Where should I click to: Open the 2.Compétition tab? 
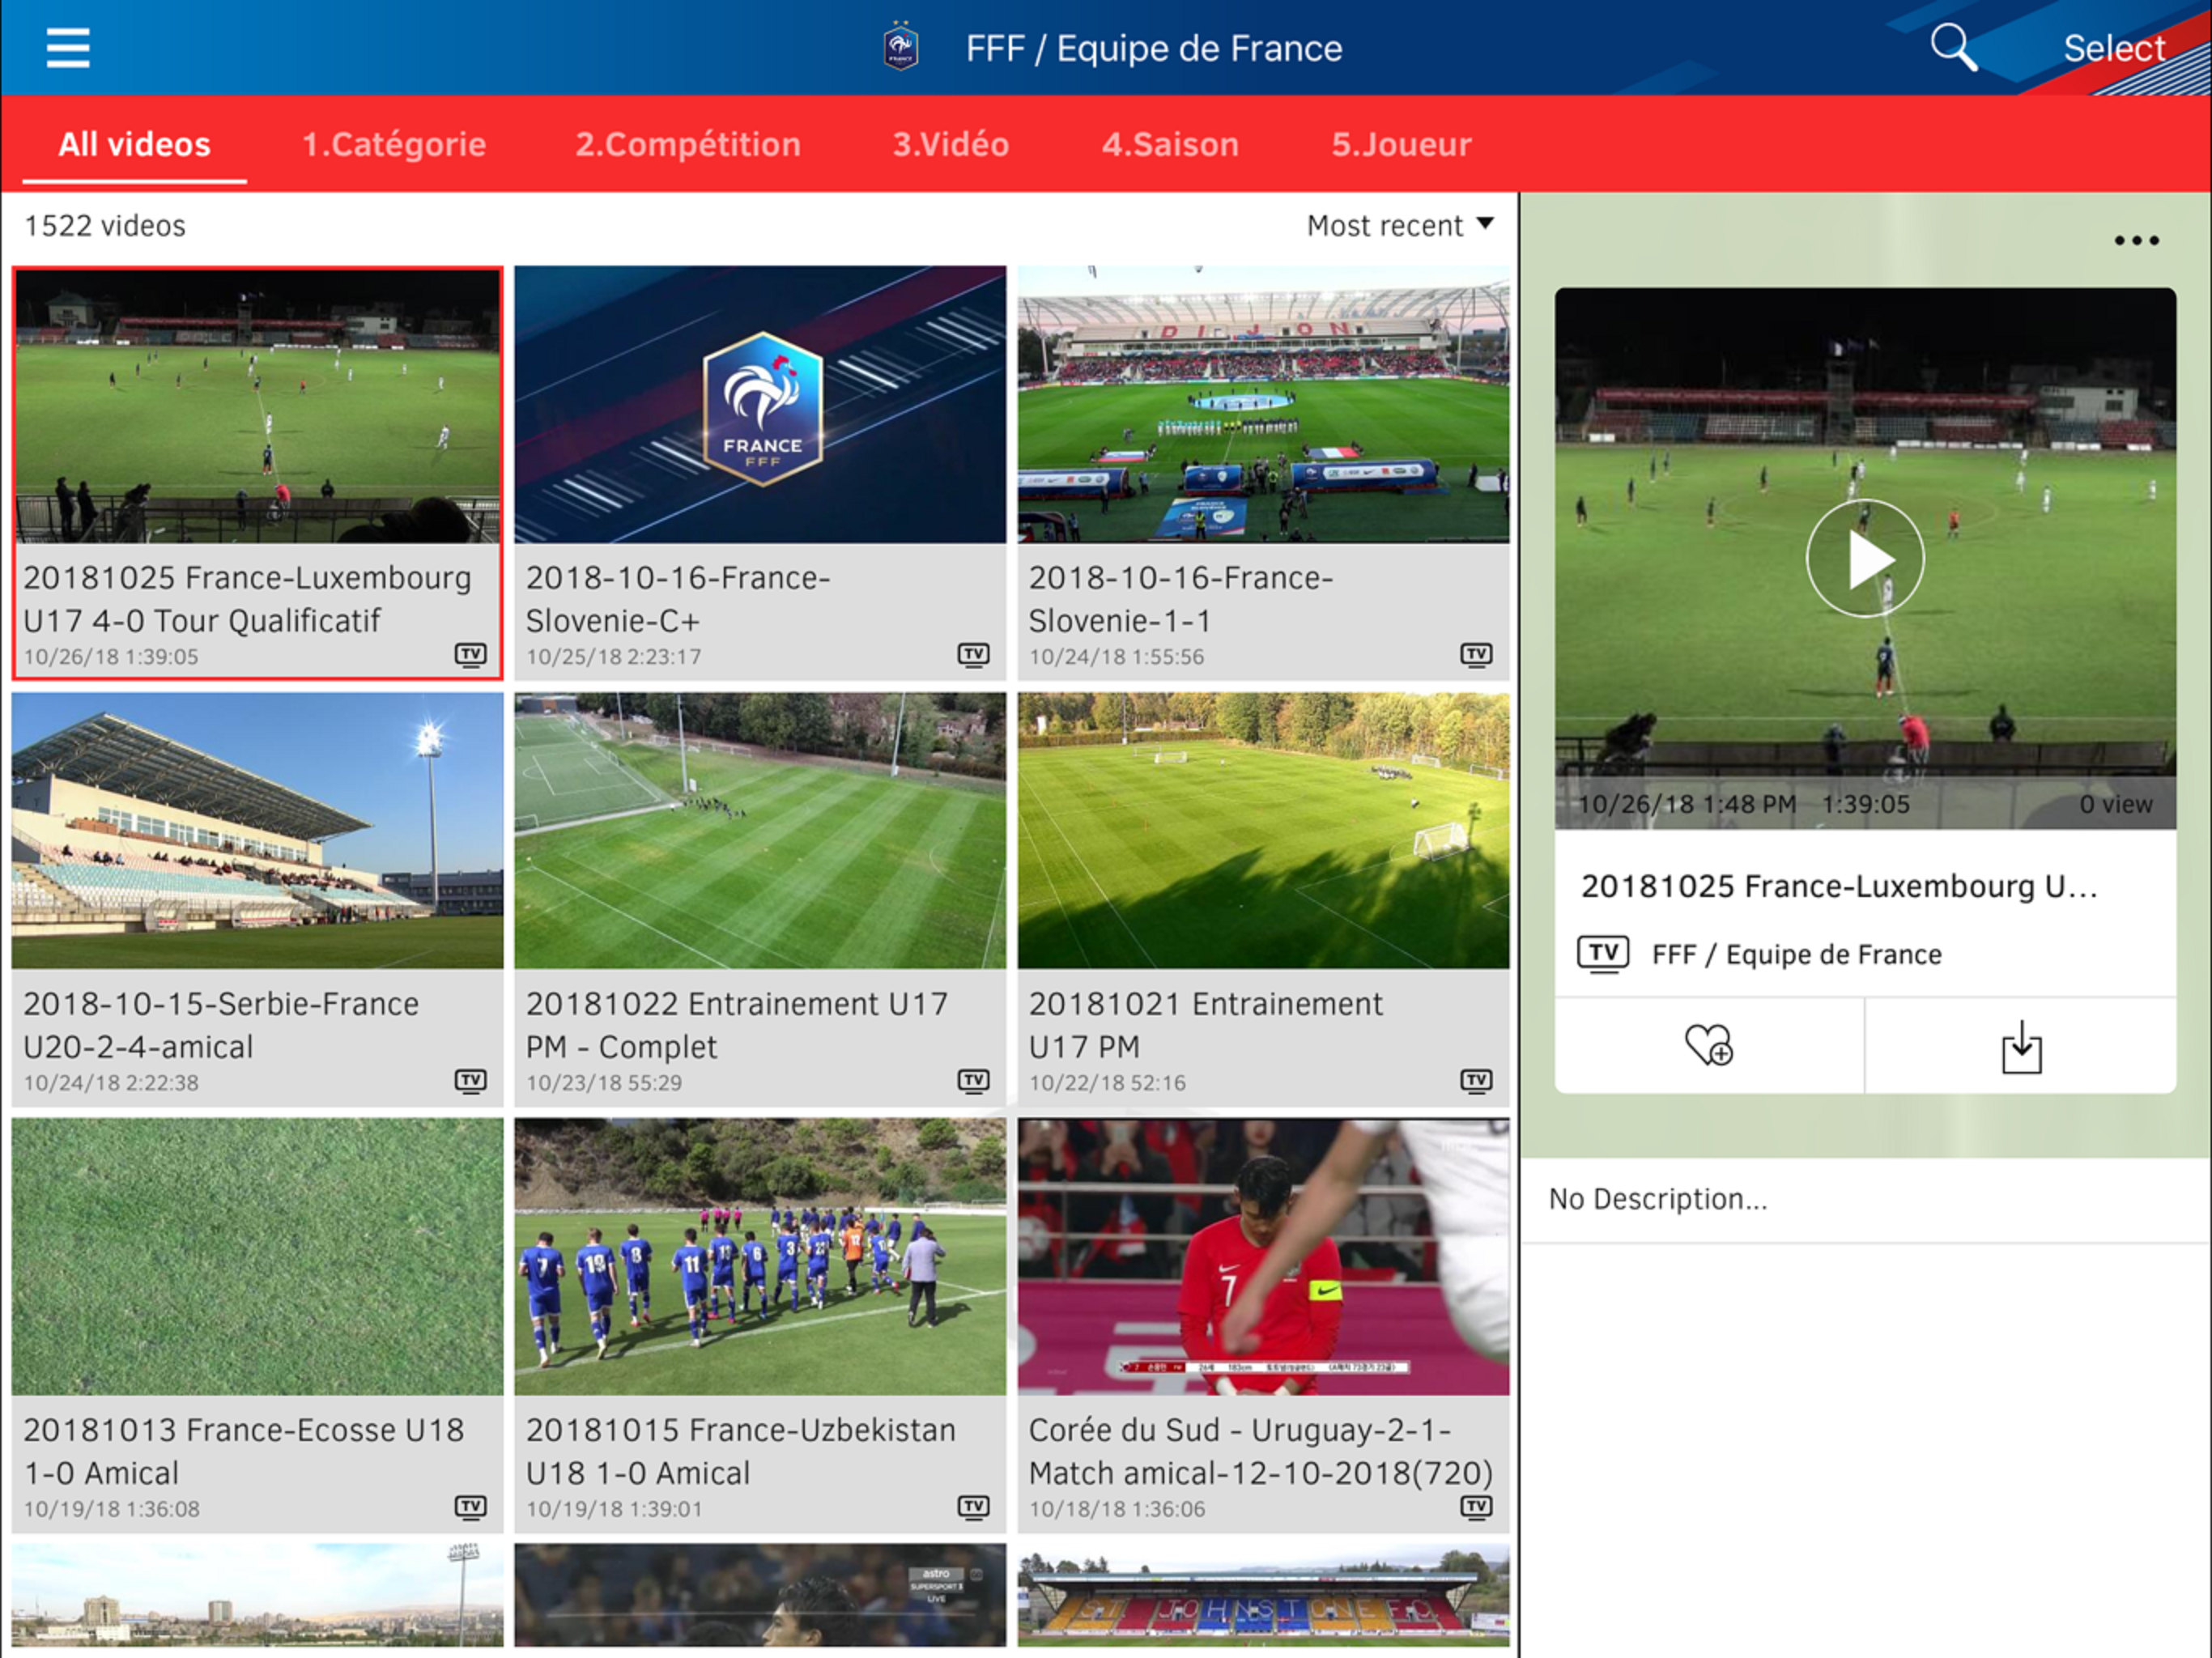[x=688, y=145]
